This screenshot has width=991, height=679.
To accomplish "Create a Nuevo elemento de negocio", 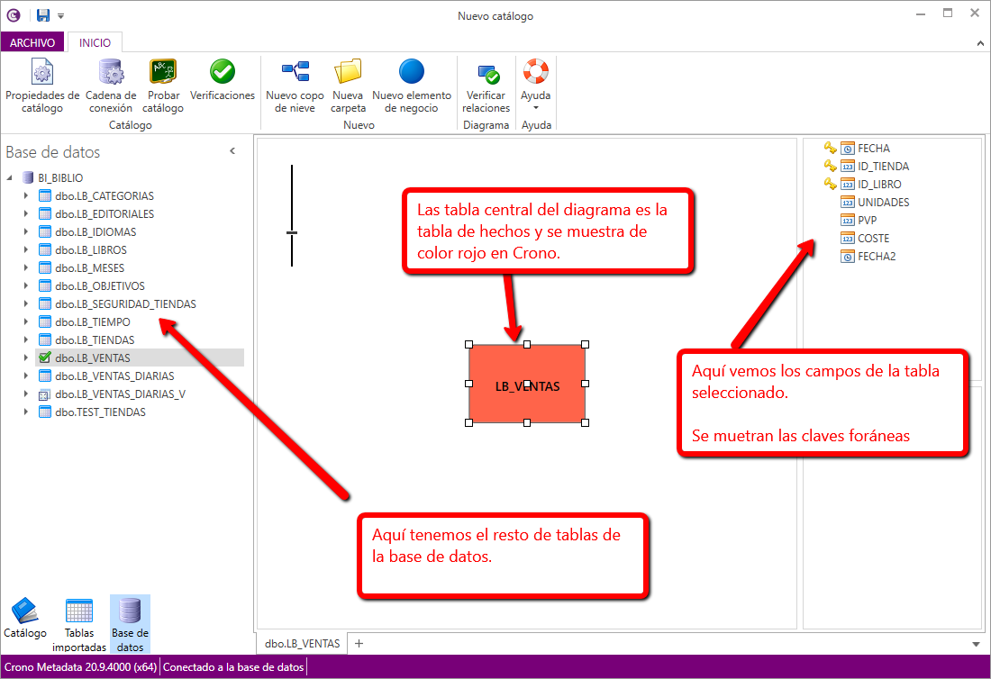I will click(x=412, y=87).
